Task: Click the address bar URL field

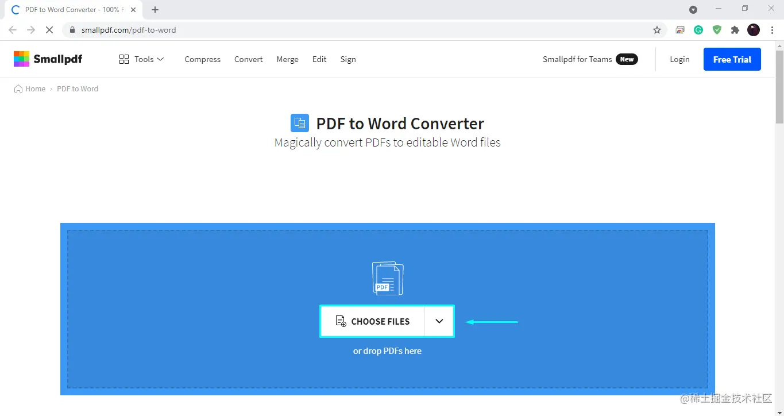Action: (x=365, y=30)
